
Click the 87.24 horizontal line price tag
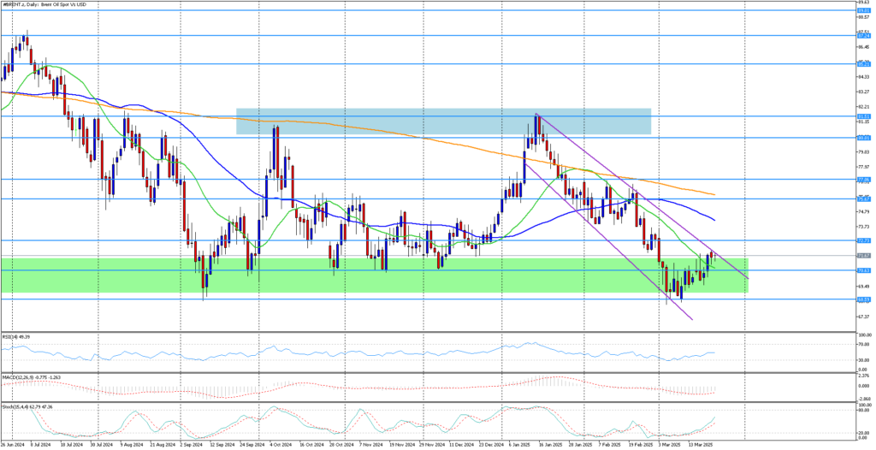coord(863,36)
